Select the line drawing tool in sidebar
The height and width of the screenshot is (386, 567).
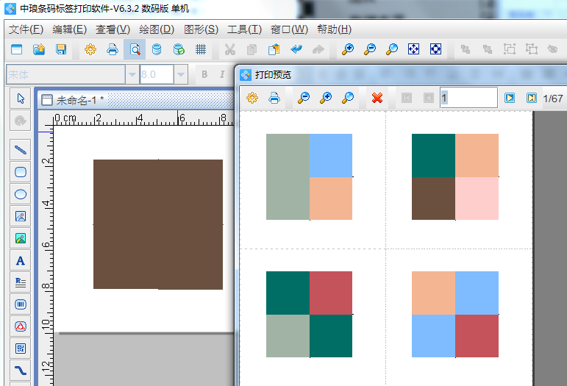(21, 150)
